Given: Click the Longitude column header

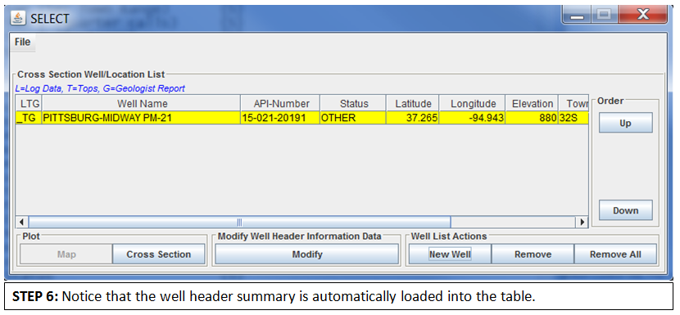Looking at the screenshot, I should coord(472,104).
